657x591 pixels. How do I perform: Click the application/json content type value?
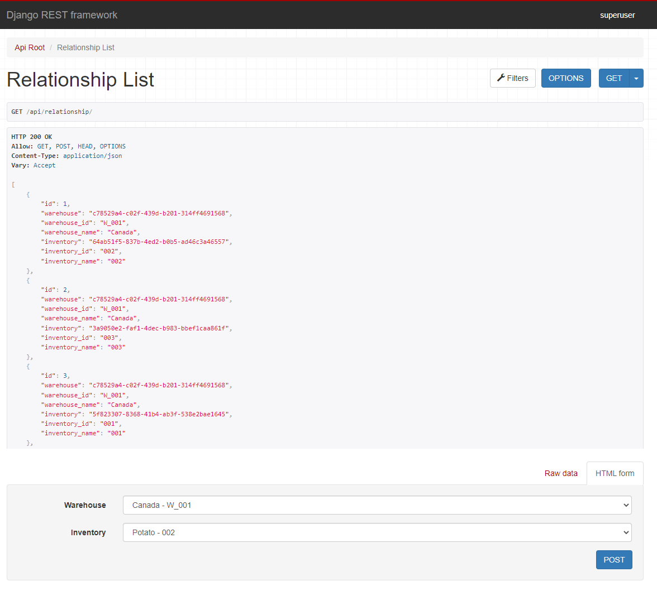pos(93,156)
